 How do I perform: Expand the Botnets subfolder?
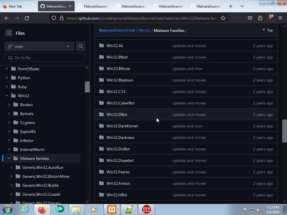point(9,114)
